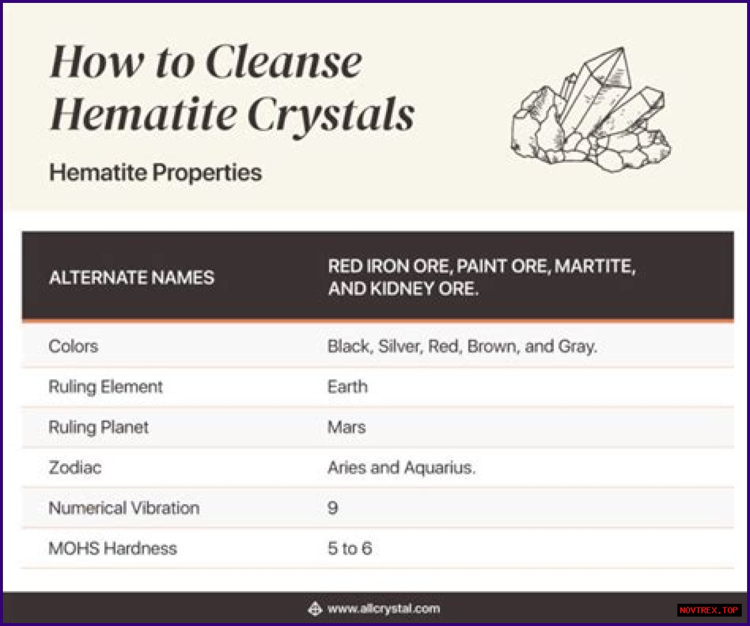Select the "Black, Silver, Red, Brown, and Gray" value
The image size is (750, 626).
(x=462, y=346)
